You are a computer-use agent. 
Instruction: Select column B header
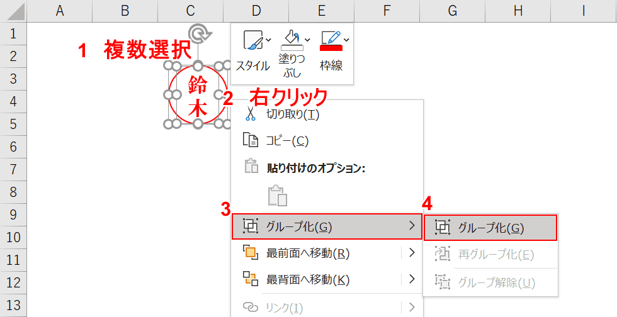tap(125, 11)
